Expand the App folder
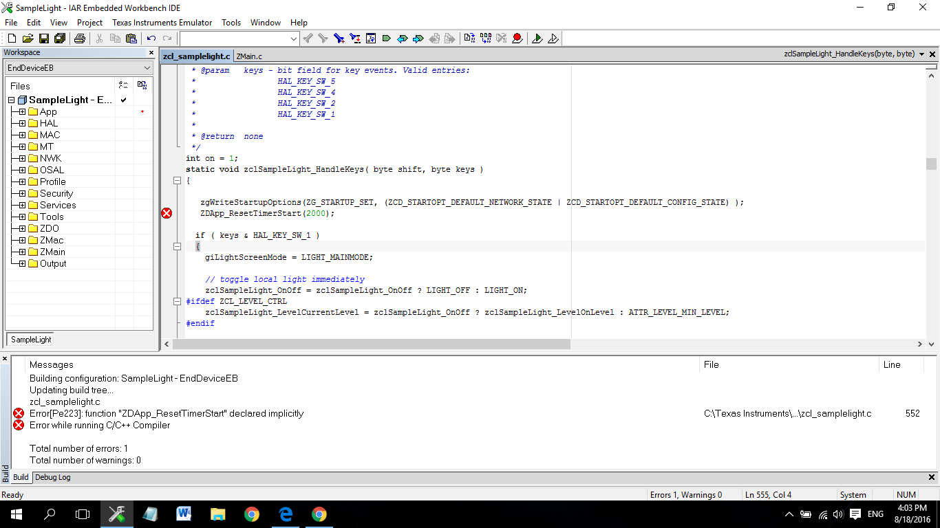Image resolution: width=940 pixels, height=528 pixels. [22, 112]
